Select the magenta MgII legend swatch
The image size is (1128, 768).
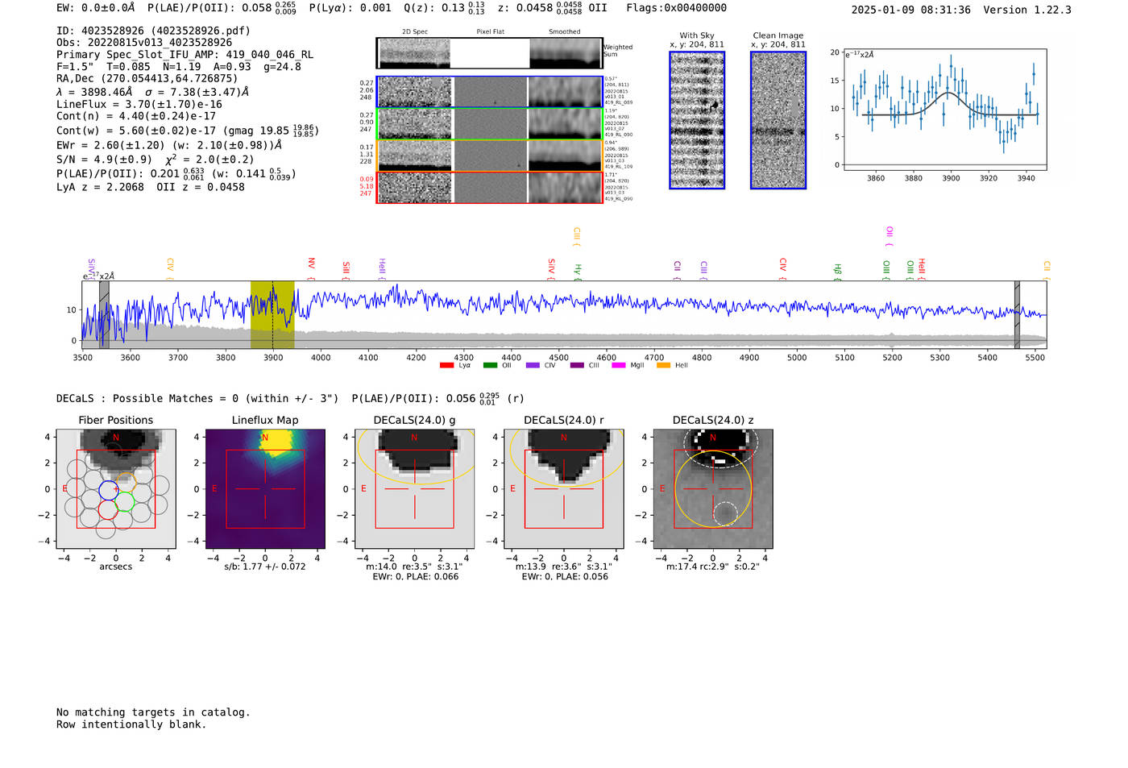point(619,366)
